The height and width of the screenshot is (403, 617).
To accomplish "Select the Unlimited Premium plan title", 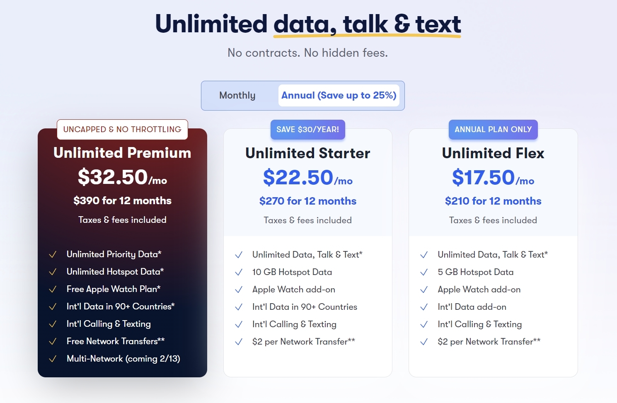I will (x=122, y=153).
